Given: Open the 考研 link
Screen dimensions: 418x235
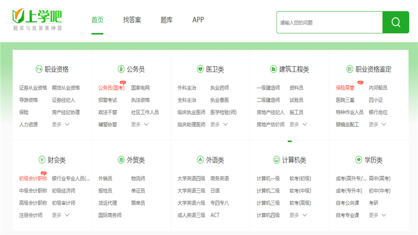Looking at the screenshot, I should tap(374, 203).
